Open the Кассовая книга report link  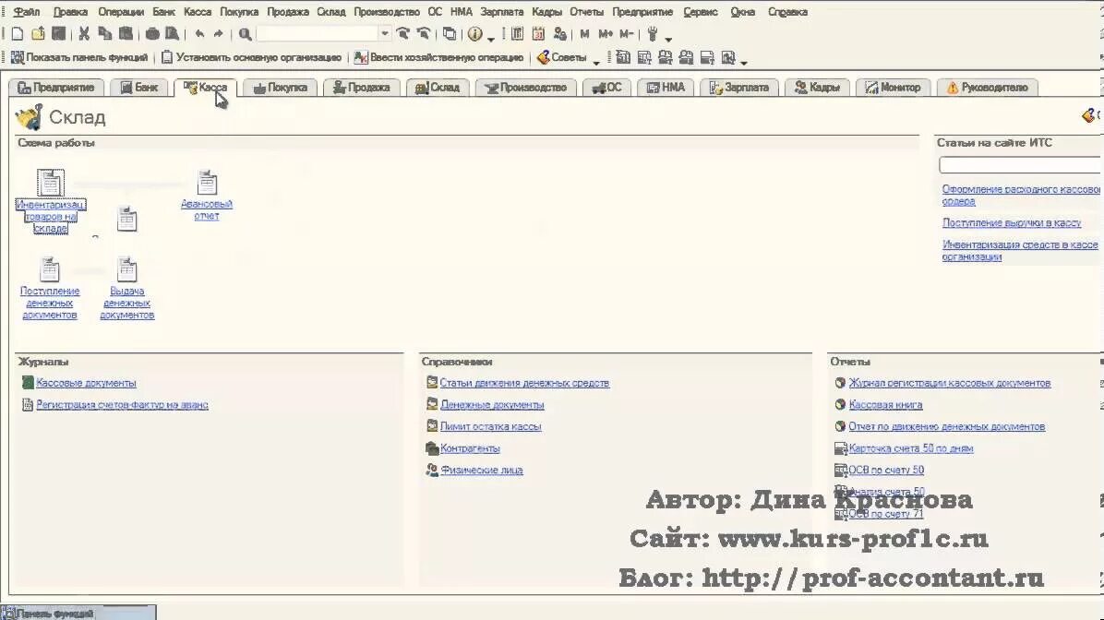885,405
